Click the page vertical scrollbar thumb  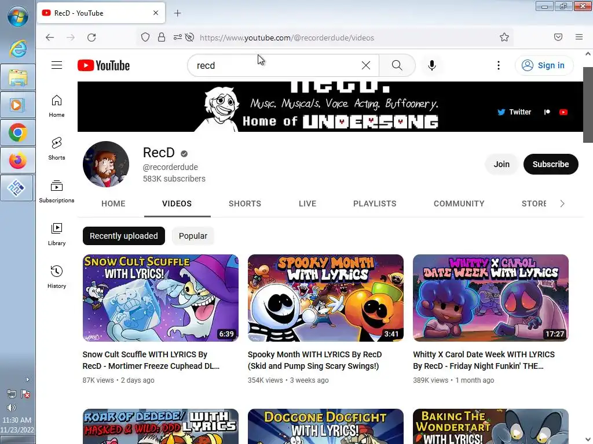(x=588, y=105)
